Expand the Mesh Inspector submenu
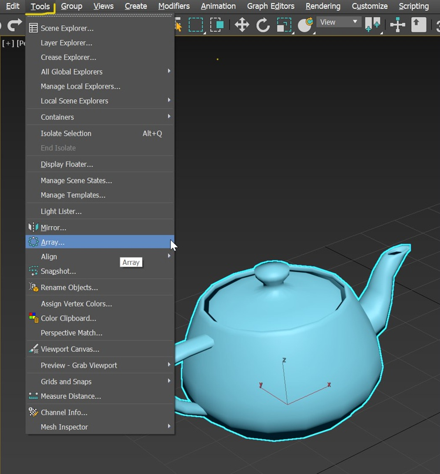 tap(100, 427)
